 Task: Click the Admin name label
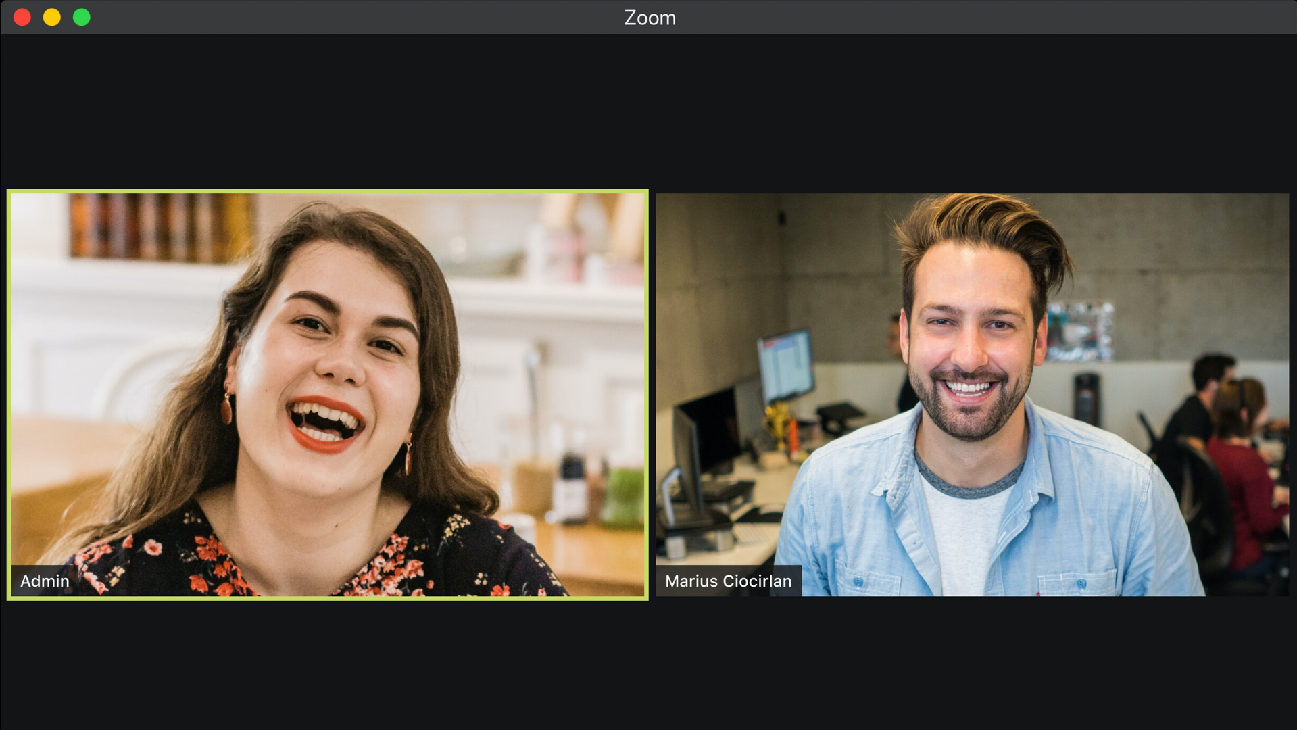click(45, 581)
